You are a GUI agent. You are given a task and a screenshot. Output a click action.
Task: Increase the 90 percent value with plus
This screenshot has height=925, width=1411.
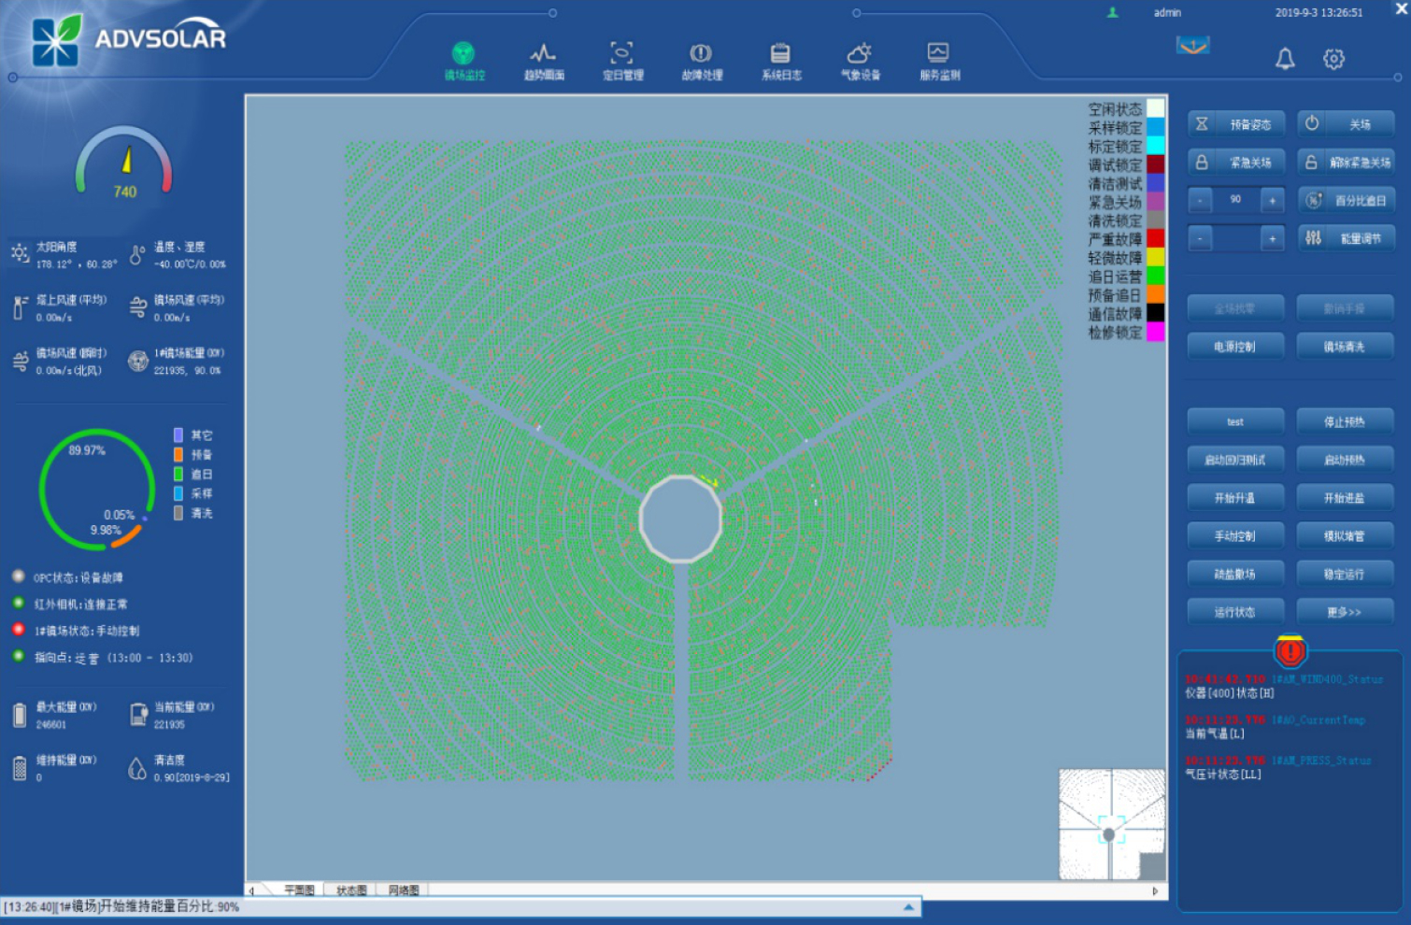[x=1272, y=200]
